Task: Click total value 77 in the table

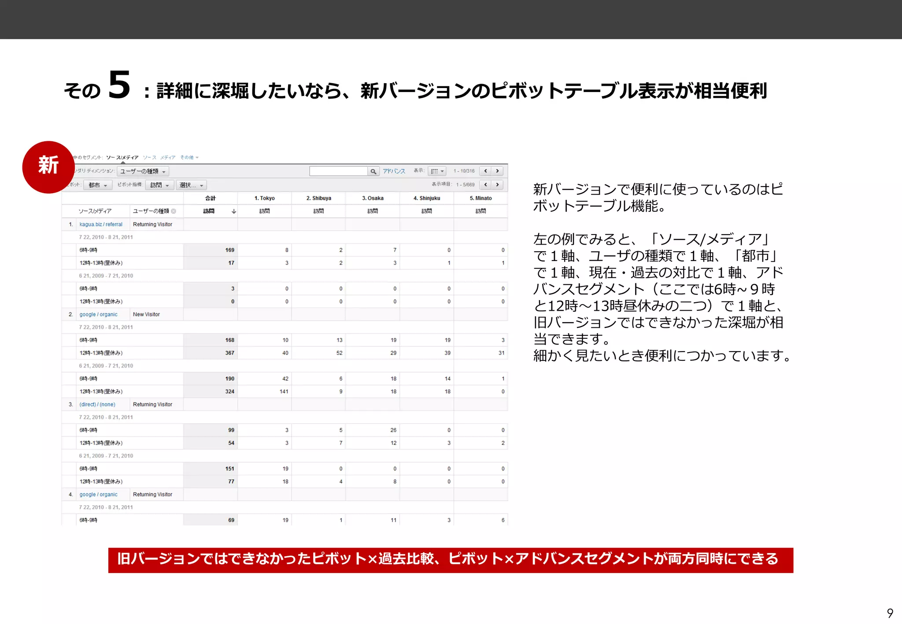Action: [231, 482]
